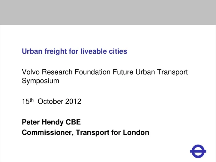Click the 'CBE' honorific text
216x162 pixels.
coord(73,122)
